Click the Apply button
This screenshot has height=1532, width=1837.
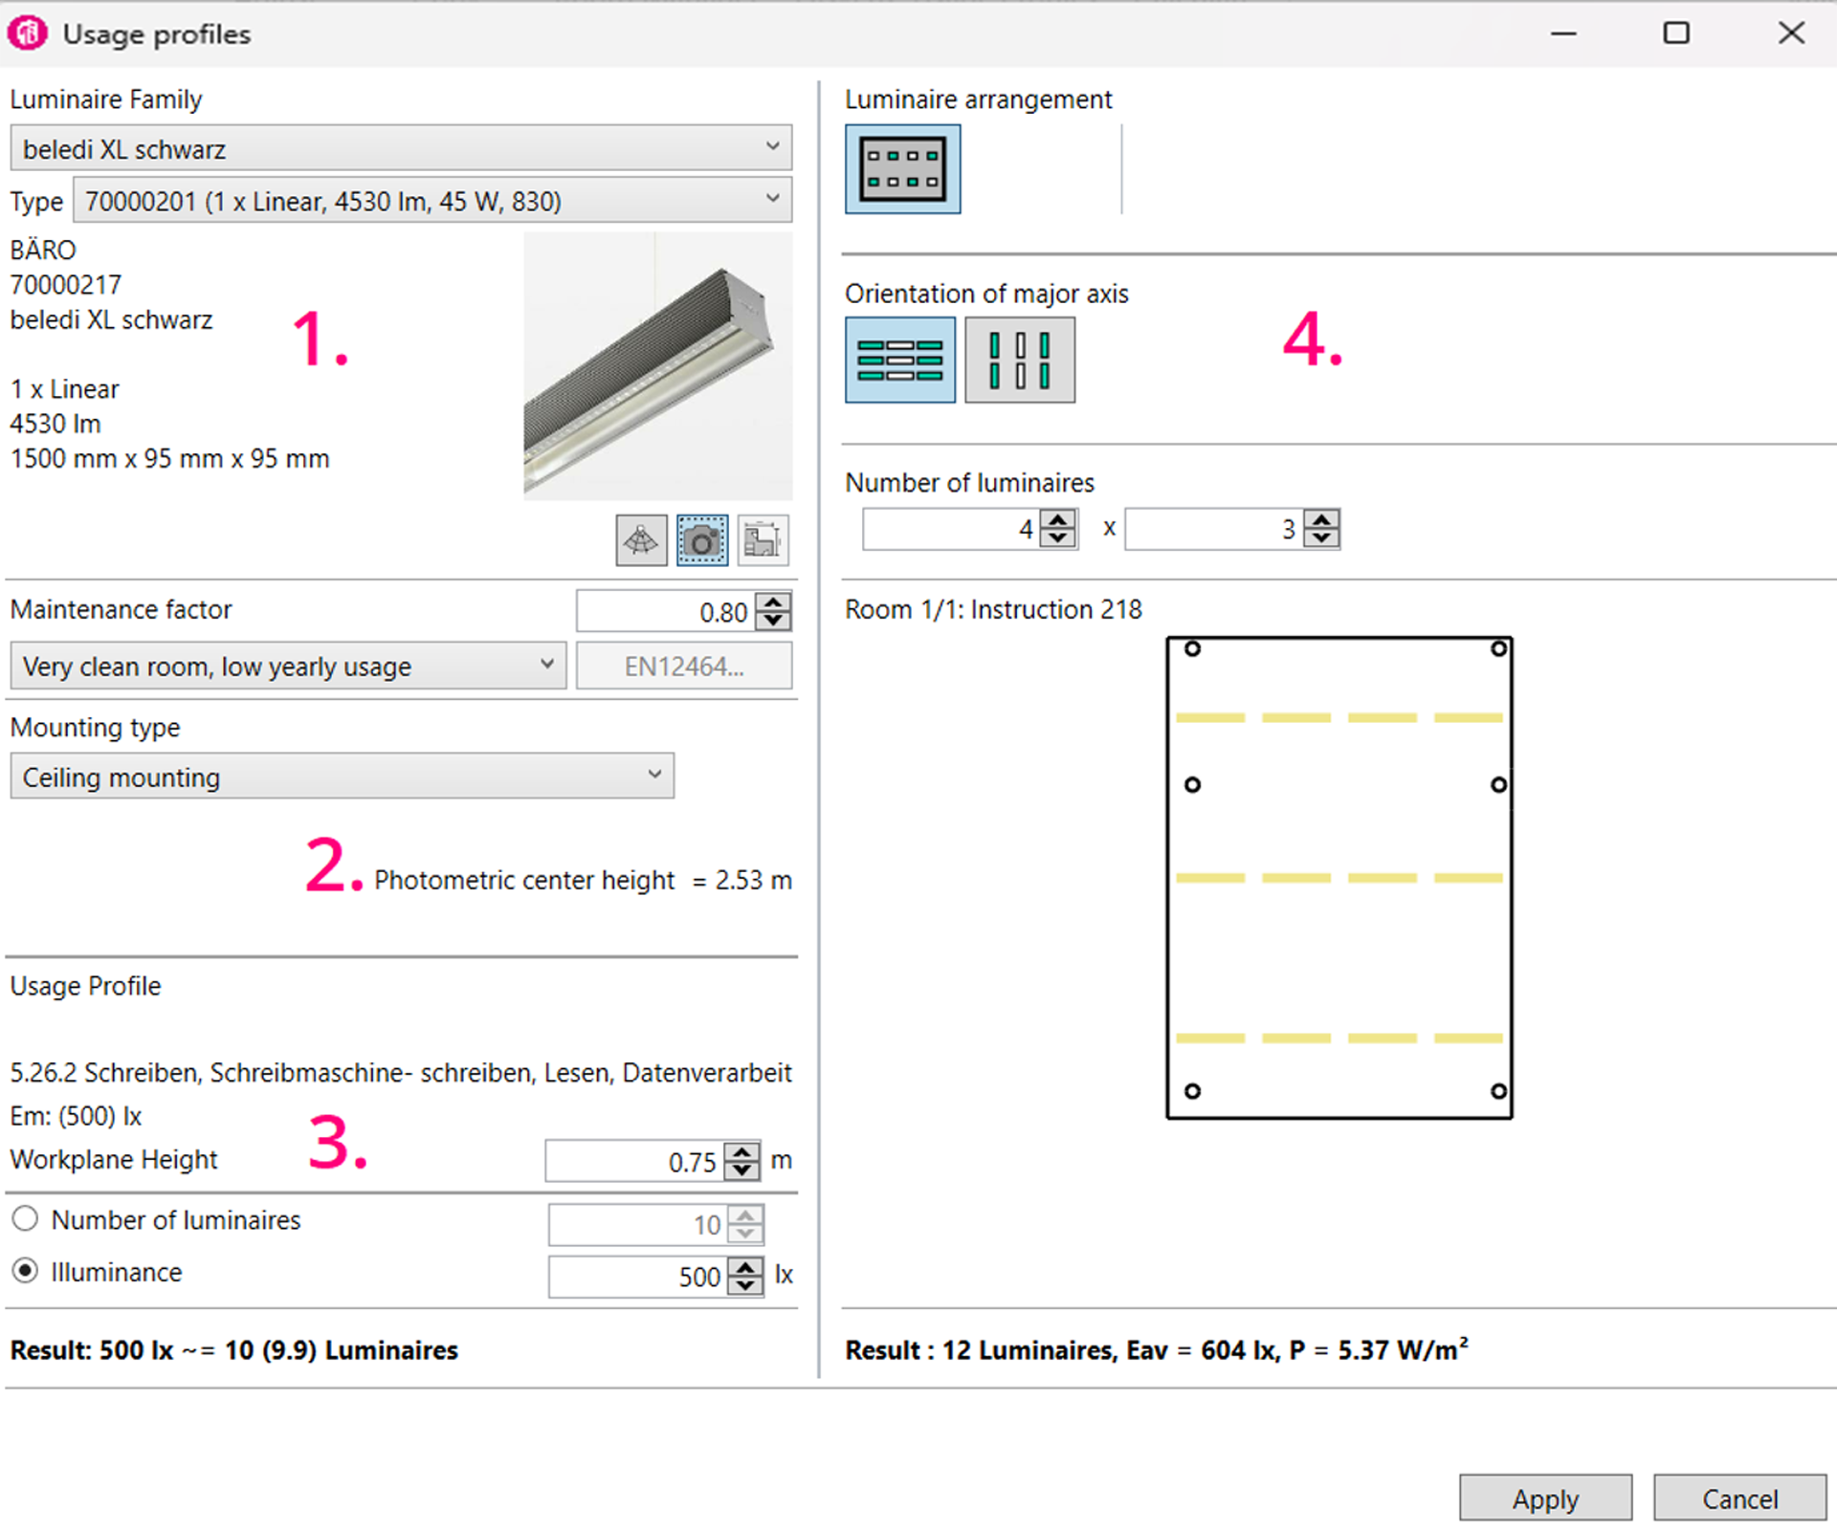(x=1545, y=1498)
